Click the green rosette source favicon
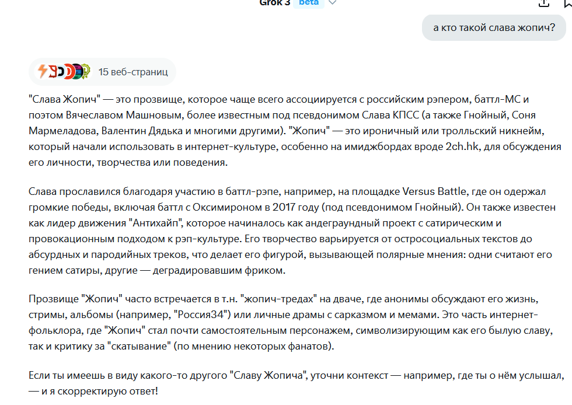 tap(85, 71)
